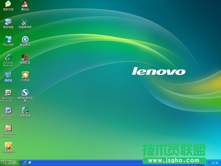The height and width of the screenshot is (166, 221).
Task: Click the 搜狗高速浏览器 (Sogou Browser) icon
Action: 25,93
